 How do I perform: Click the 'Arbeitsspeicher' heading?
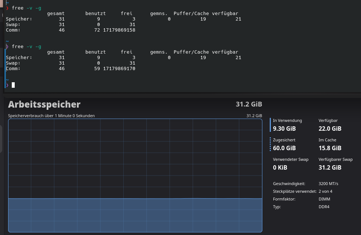(x=44, y=104)
